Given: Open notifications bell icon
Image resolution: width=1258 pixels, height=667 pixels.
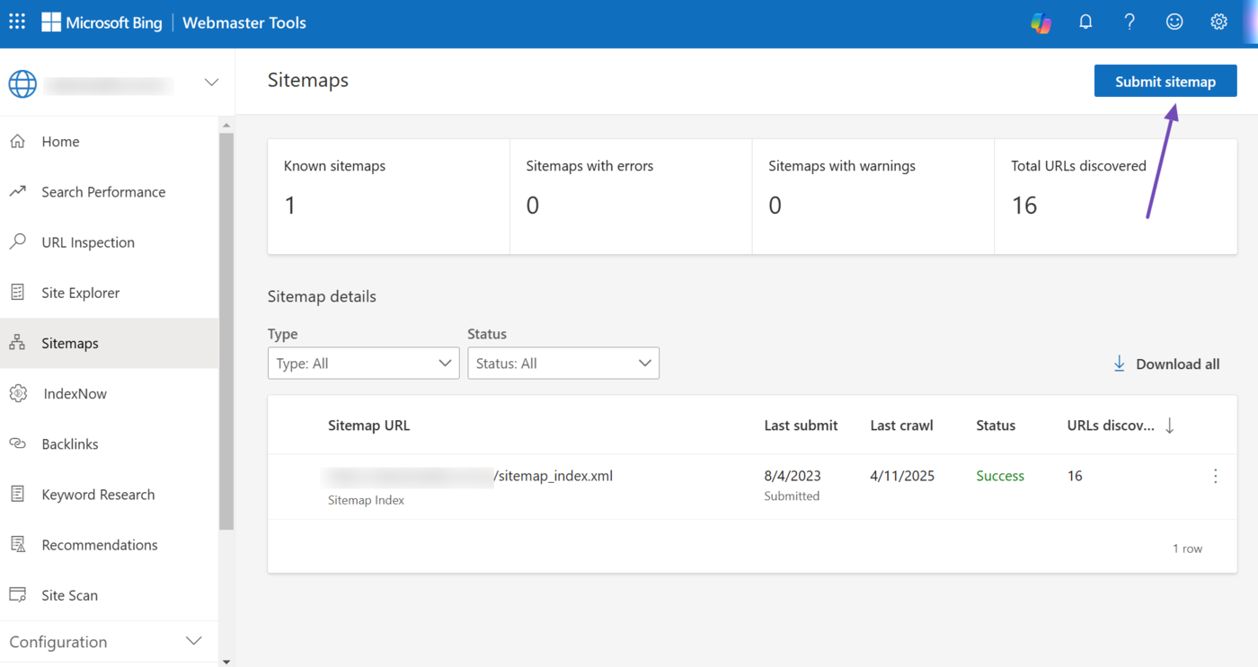Looking at the screenshot, I should [x=1085, y=22].
